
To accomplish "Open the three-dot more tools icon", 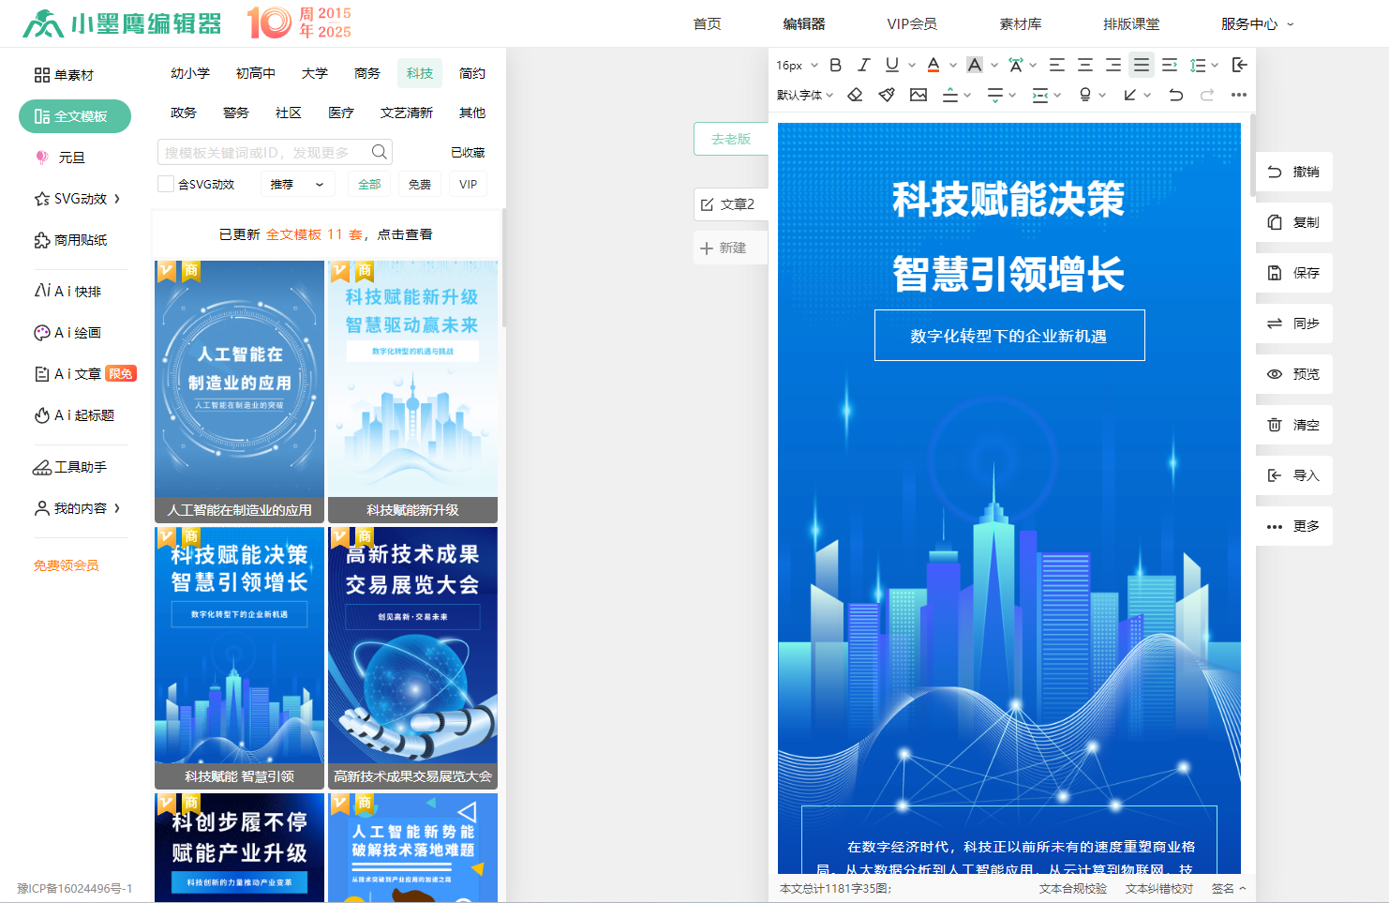I will click(1238, 95).
